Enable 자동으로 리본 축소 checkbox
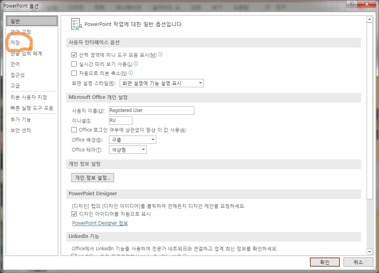The image size is (379, 273). (74, 73)
